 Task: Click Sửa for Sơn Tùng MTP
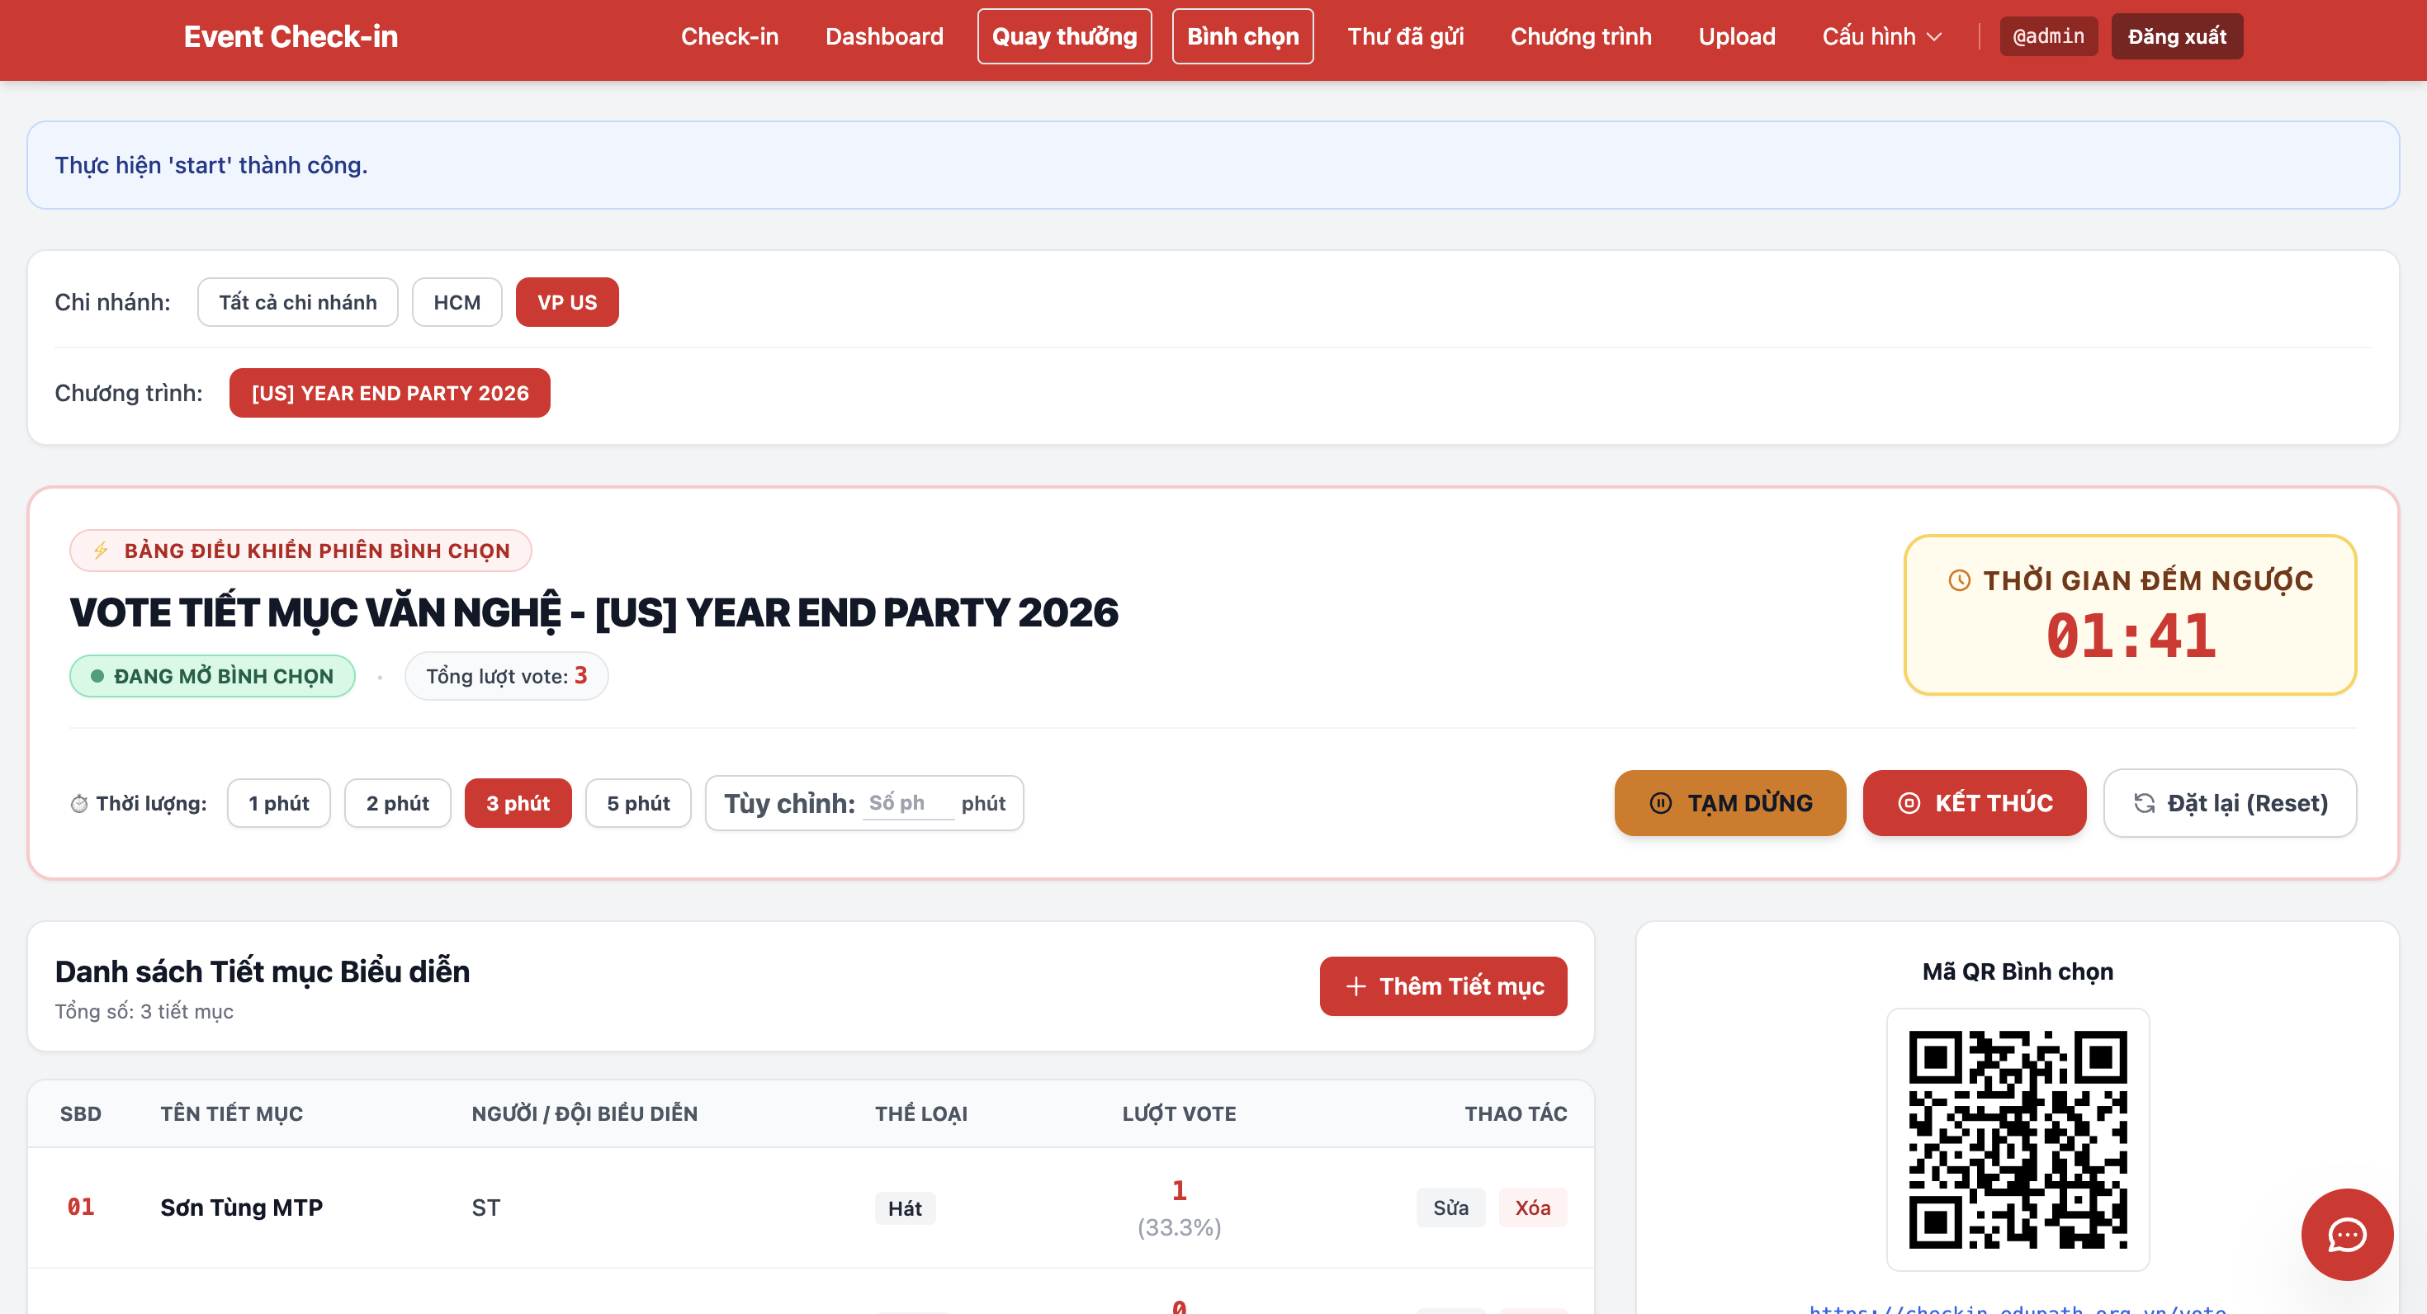click(x=1450, y=1208)
